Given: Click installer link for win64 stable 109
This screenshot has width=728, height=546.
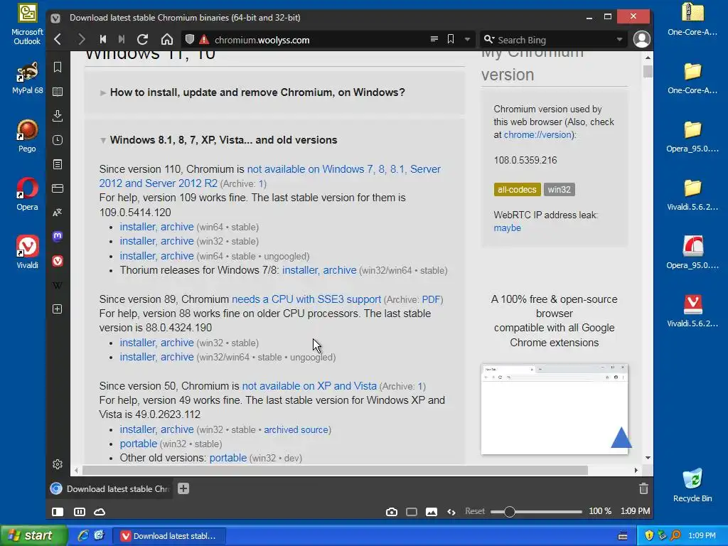Looking at the screenshot, I should (x=137, y=227).
